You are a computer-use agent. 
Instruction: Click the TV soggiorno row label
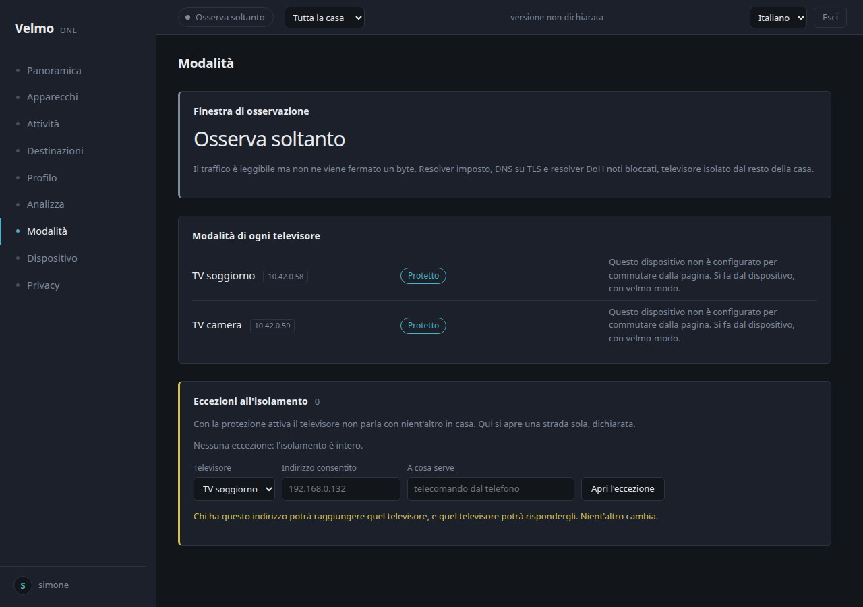[x=224, y=276]
